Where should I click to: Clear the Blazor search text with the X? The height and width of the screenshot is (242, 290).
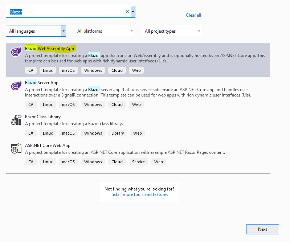[127, 12]
